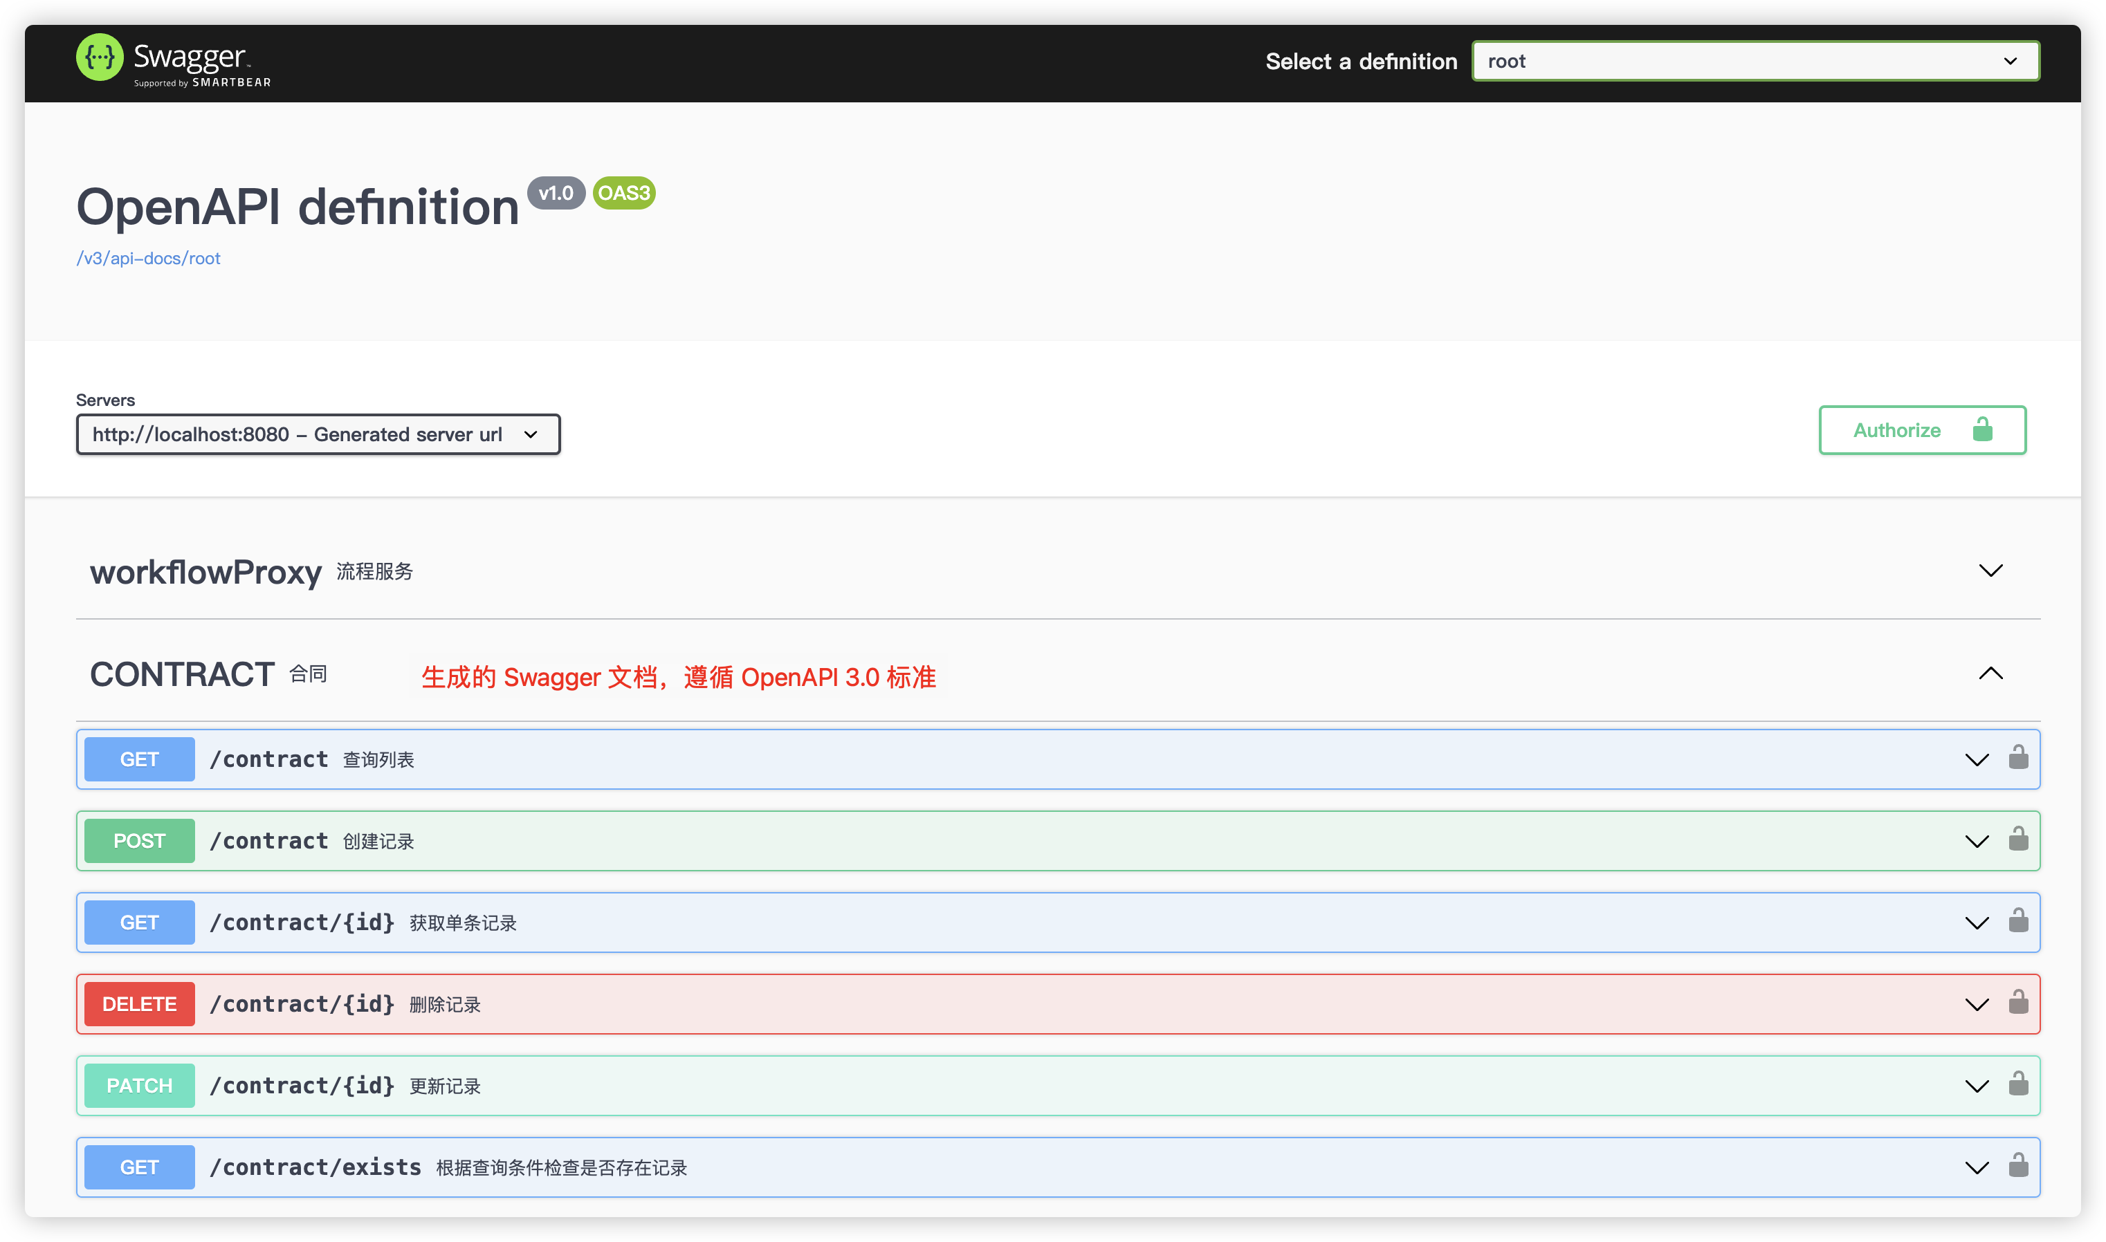Click the OAS3 version badge
The height and width of the screenshot is (1242, 2106).
click(x=623, y=194)
